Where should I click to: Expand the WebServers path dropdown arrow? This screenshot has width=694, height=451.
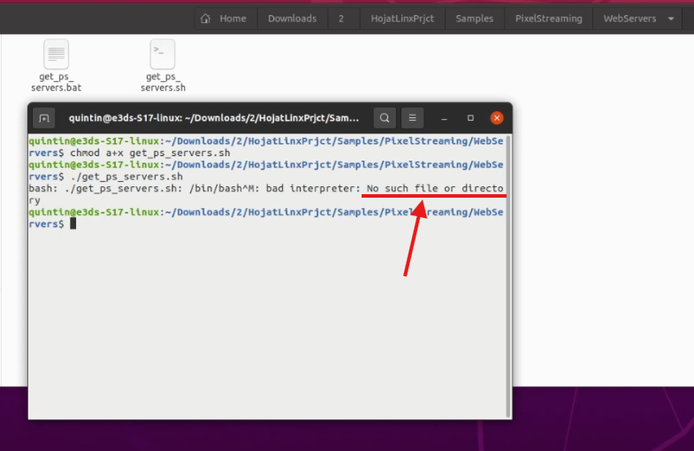pyautogui.click(x=672, y=19)
